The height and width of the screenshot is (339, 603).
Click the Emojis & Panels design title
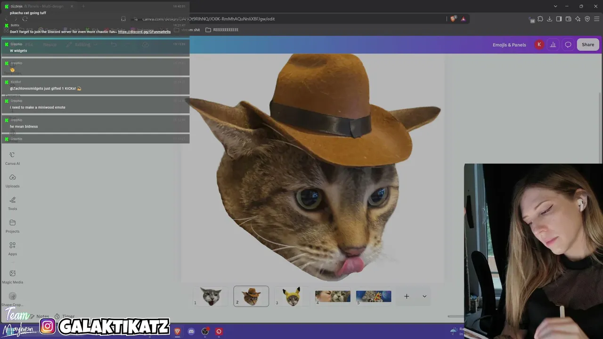pos(509,45)
